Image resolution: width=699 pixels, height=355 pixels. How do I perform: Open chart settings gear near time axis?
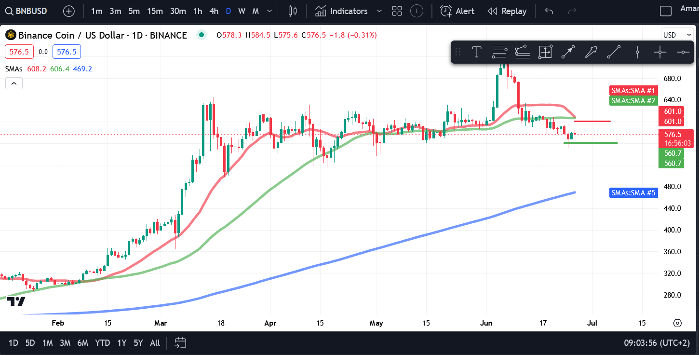677,323
